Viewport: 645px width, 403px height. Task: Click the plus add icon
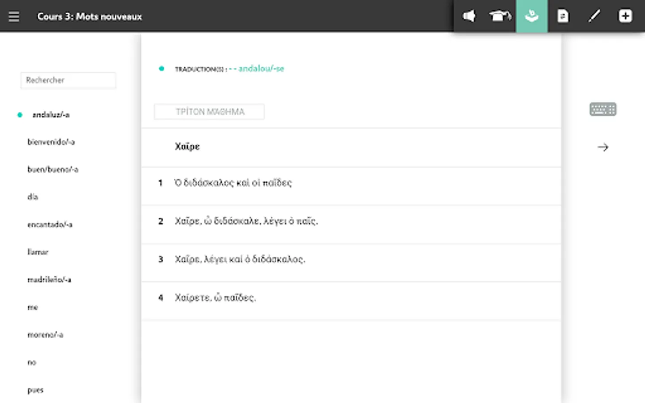625,16
